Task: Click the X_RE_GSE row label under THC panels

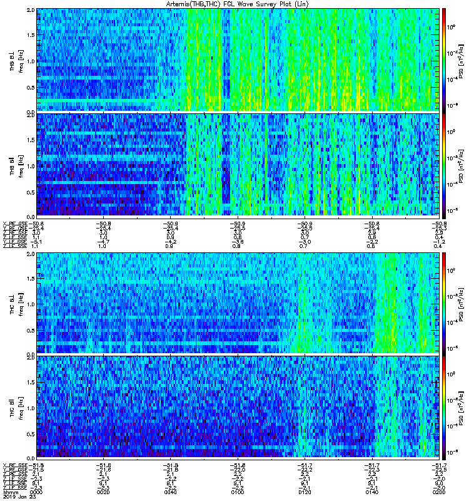Action: (x=15, y=465)
